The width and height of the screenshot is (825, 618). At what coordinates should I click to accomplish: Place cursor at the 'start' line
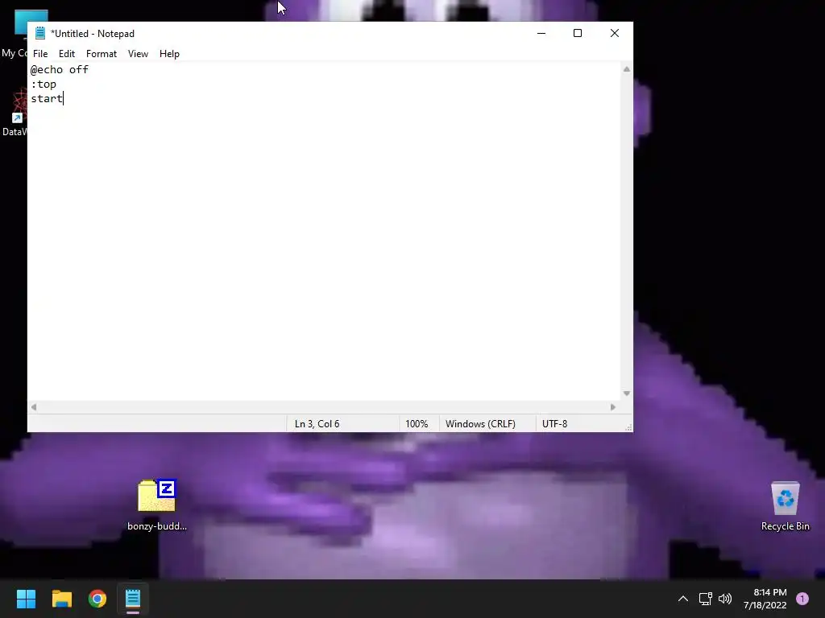tap(47, 98)
